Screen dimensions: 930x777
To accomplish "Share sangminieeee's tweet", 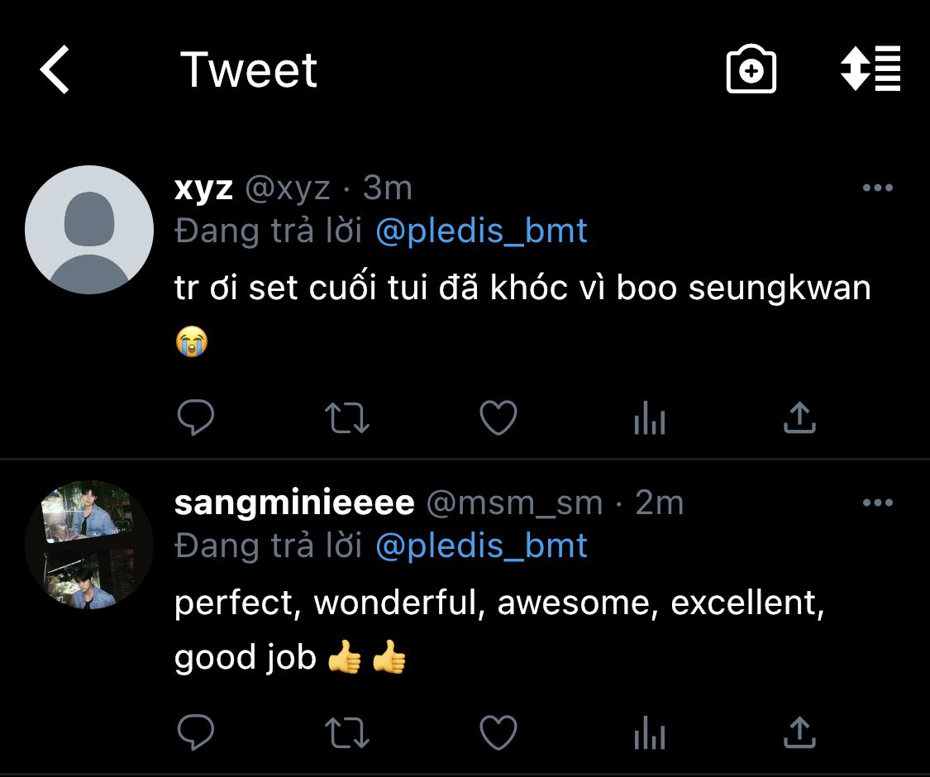I will coord(799,732).
